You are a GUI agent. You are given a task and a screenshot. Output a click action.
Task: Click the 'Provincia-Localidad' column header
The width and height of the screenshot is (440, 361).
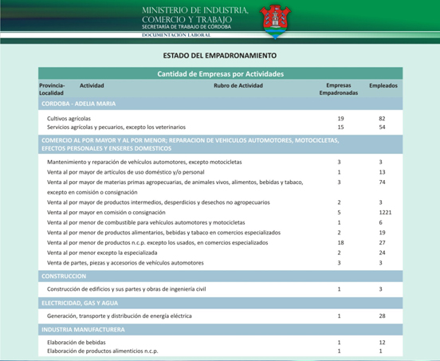coord(52,89)
